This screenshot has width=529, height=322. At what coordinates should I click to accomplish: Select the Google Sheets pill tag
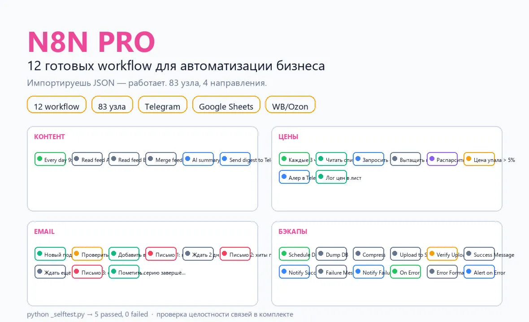pos(226,105)
